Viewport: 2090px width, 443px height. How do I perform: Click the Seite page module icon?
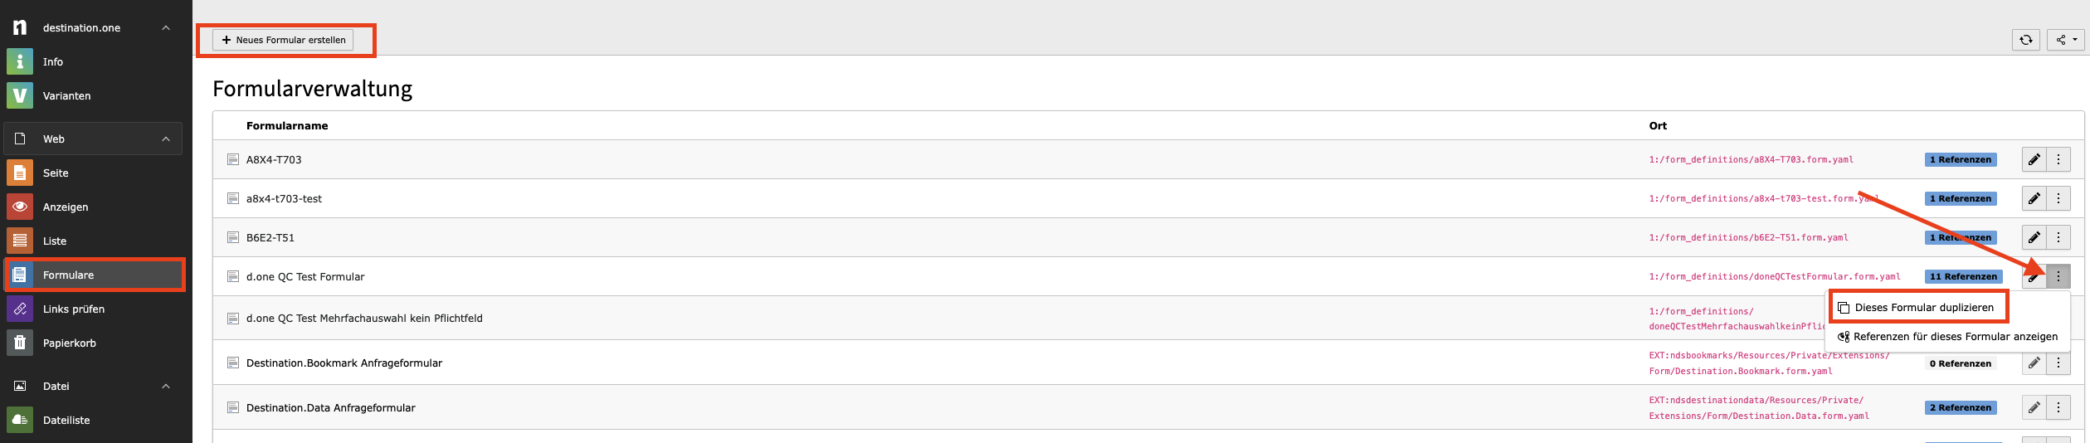coord(20,173)
